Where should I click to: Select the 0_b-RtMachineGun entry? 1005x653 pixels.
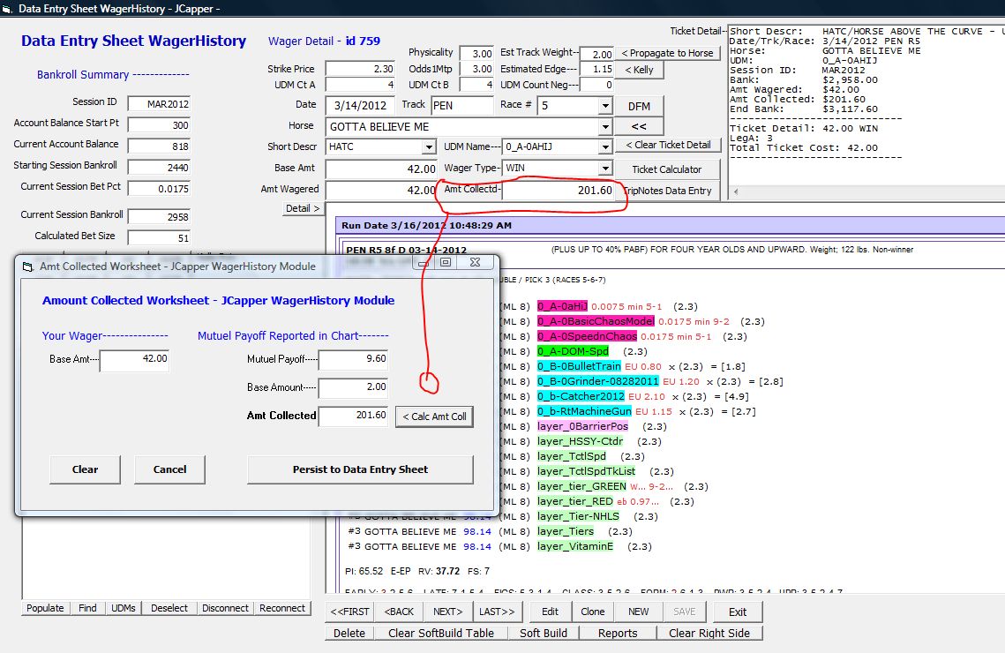584,411
